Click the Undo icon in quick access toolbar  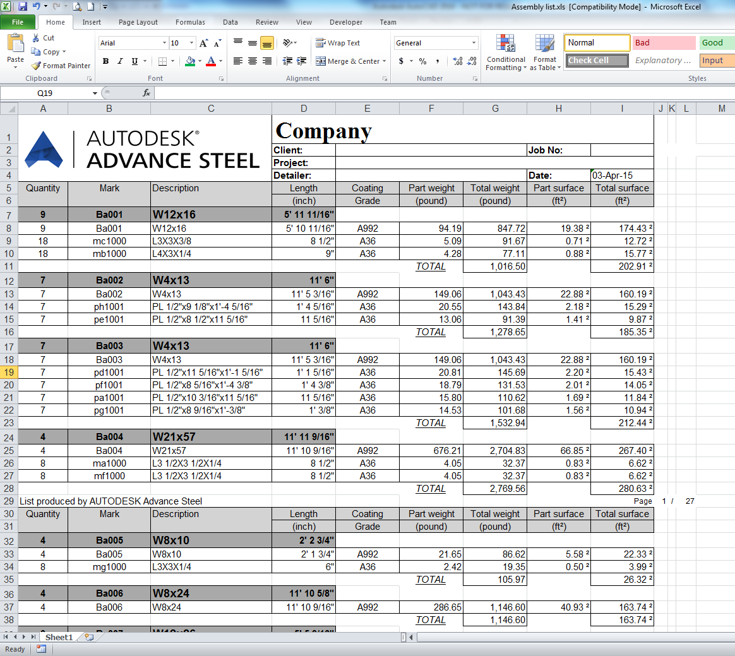click(36, 6)
